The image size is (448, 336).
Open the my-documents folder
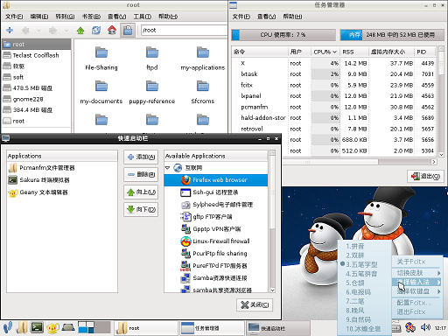pos(101,92)
